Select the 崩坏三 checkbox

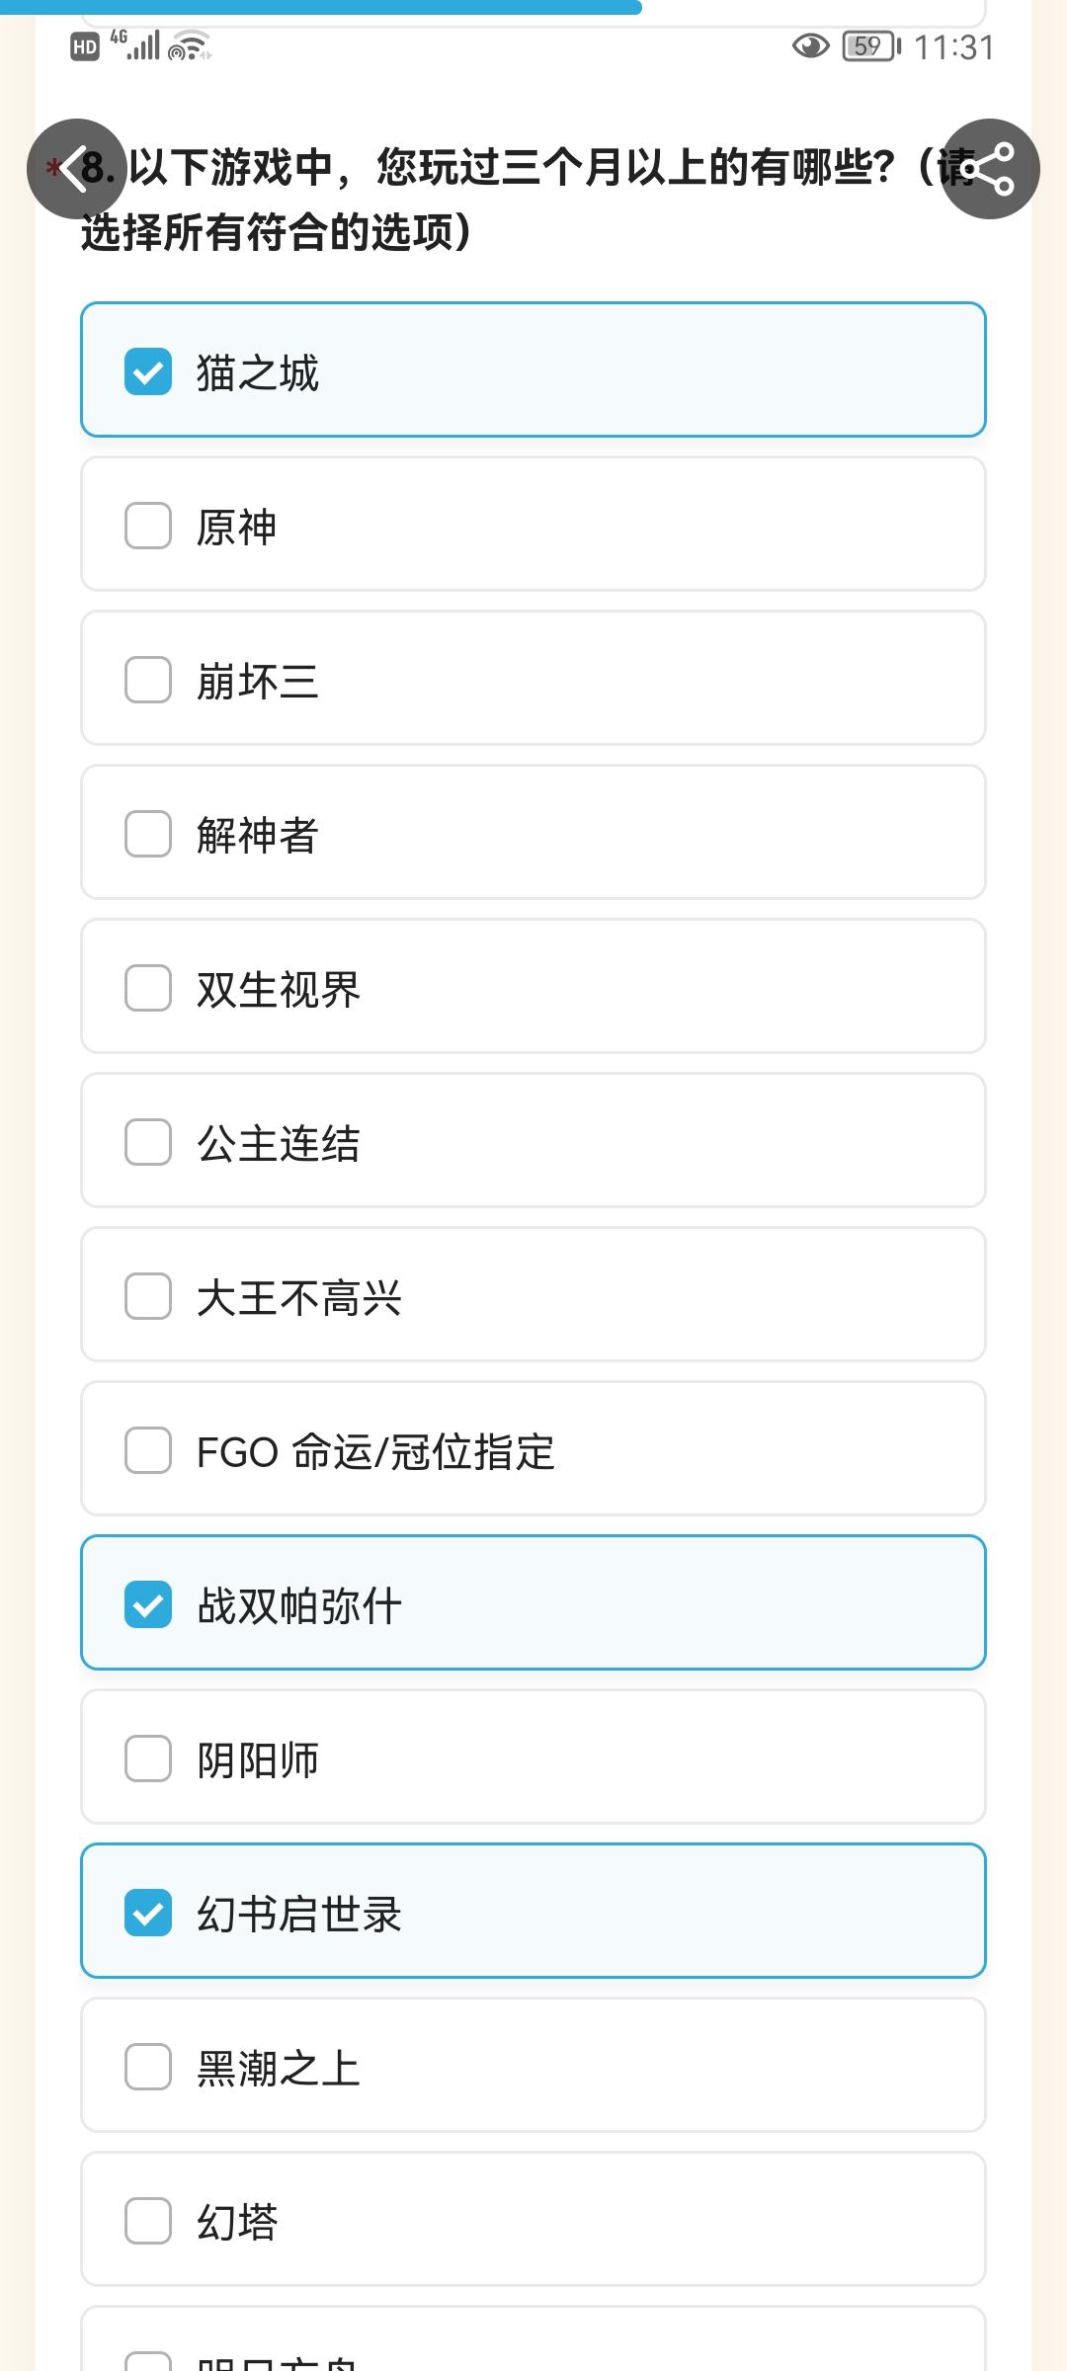click(x=148, y=680)
